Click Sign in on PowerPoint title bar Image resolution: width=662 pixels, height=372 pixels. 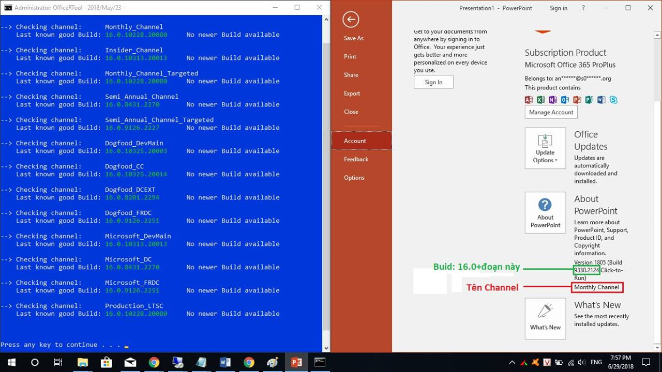(559, 8)
